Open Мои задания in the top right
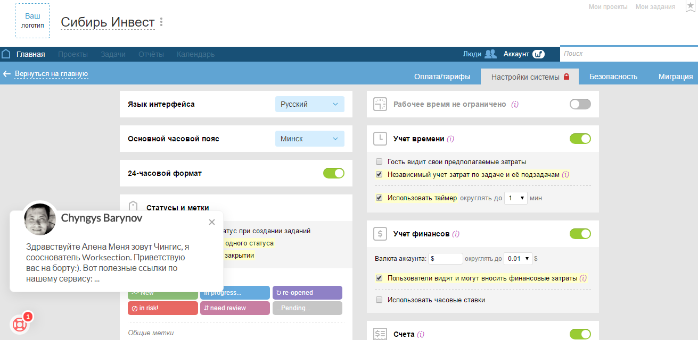 click(x=654, y=6)
